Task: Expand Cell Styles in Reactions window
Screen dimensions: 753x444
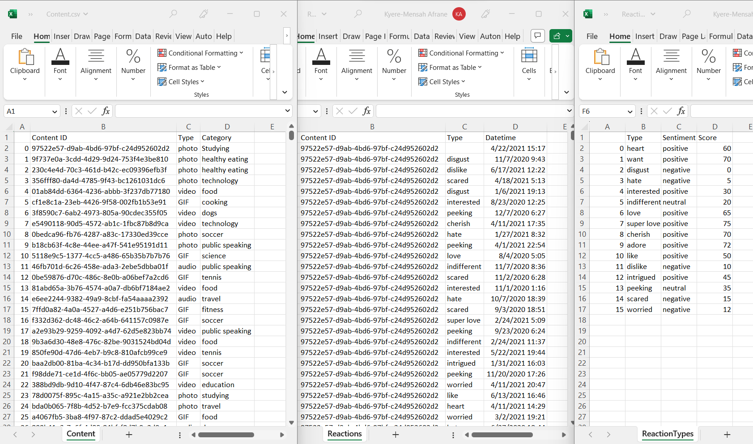Action: click(x=442, y=81)
